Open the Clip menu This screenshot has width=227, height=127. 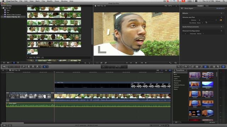pos(43,1)
